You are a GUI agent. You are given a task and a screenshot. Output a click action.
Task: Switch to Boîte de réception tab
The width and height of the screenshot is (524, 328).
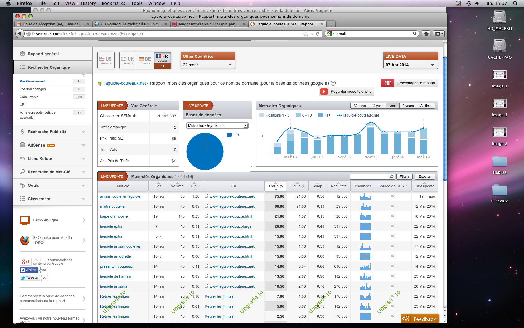[x=53, y=24]
